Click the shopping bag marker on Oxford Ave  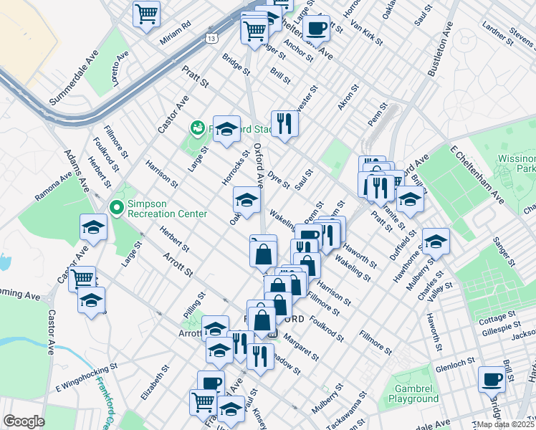pyautogui.click(x=263, y=253)
